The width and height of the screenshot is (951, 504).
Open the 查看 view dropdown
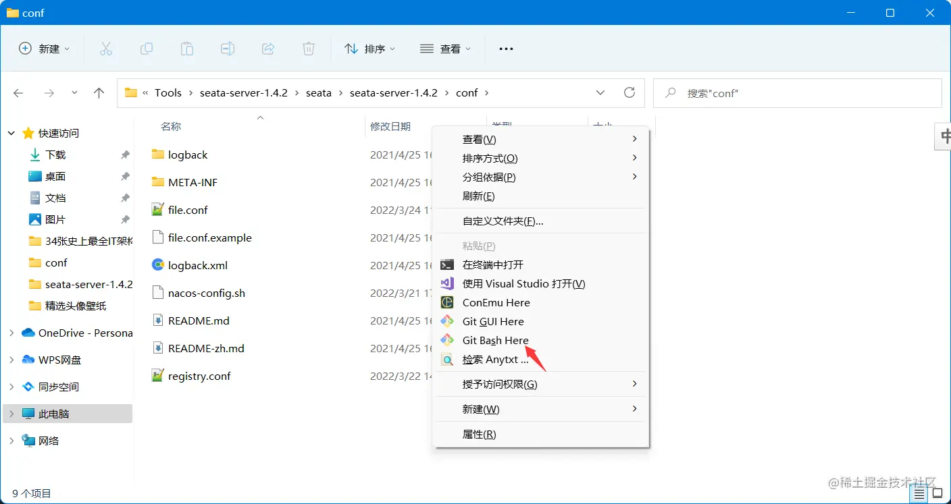[445, 49]
